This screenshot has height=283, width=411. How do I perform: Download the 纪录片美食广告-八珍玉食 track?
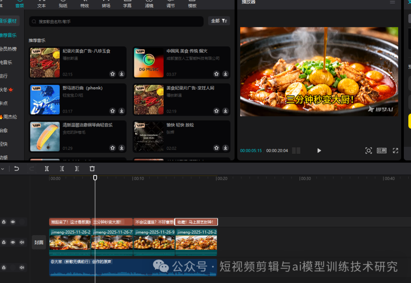(122, 74)
